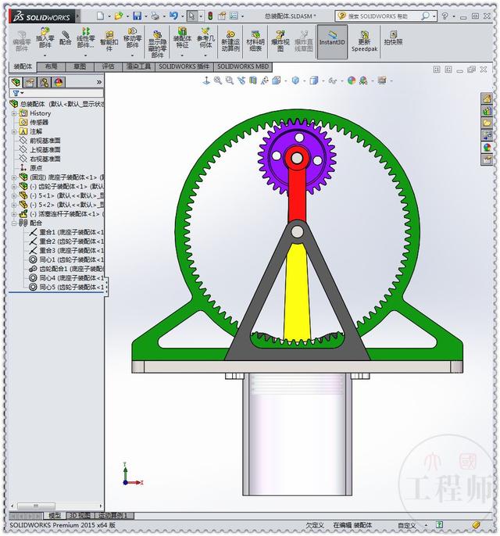Viewport: 500px width, 536px height.
Task: Click 新建运动算例 new motion study
Action: tap(230, 41)
